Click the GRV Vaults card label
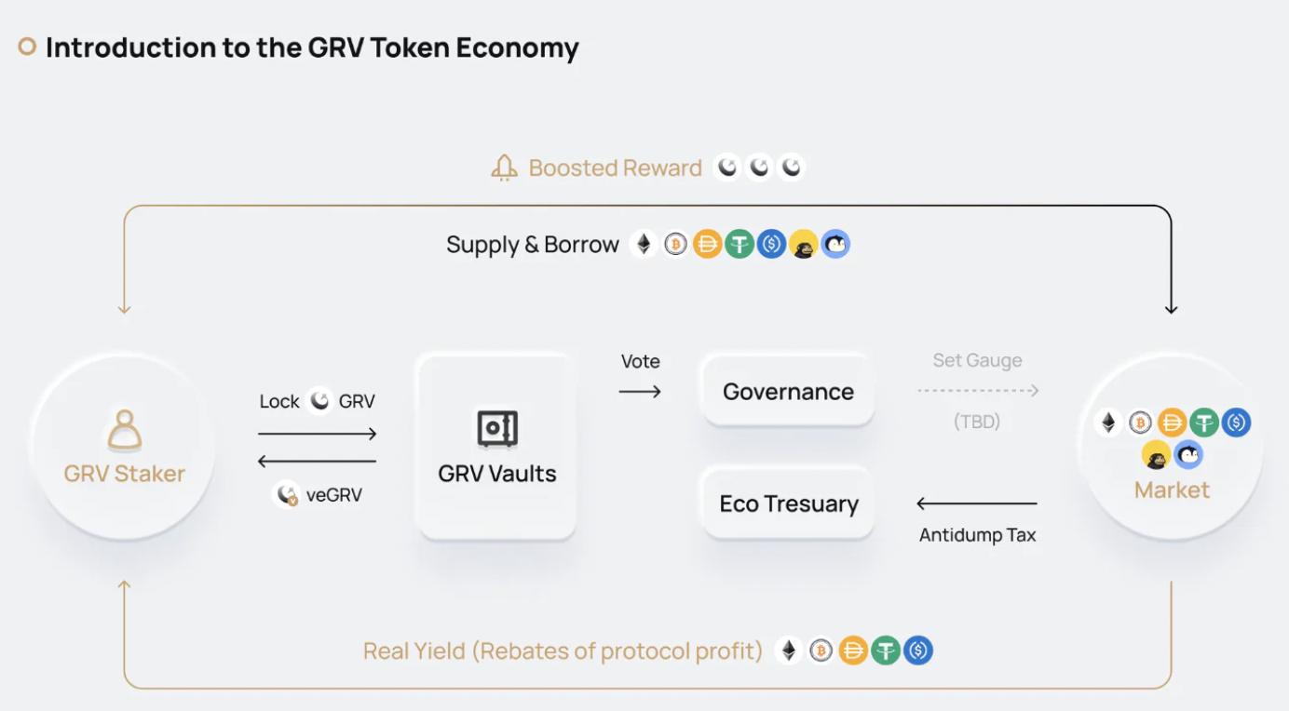 (x=497, y=474)
